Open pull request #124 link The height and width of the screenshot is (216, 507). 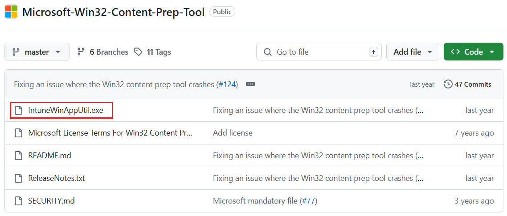[x=227, y=84]
